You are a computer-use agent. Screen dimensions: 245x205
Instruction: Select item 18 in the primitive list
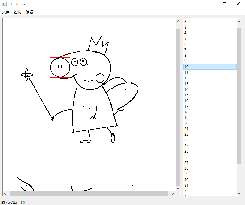point(210,112)
